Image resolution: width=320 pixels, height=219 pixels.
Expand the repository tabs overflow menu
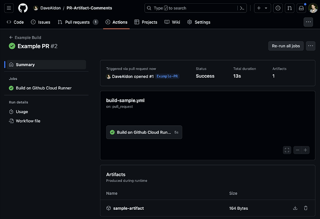308,22
